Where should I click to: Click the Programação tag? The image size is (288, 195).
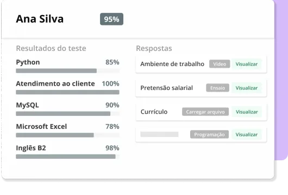point(209,134)
